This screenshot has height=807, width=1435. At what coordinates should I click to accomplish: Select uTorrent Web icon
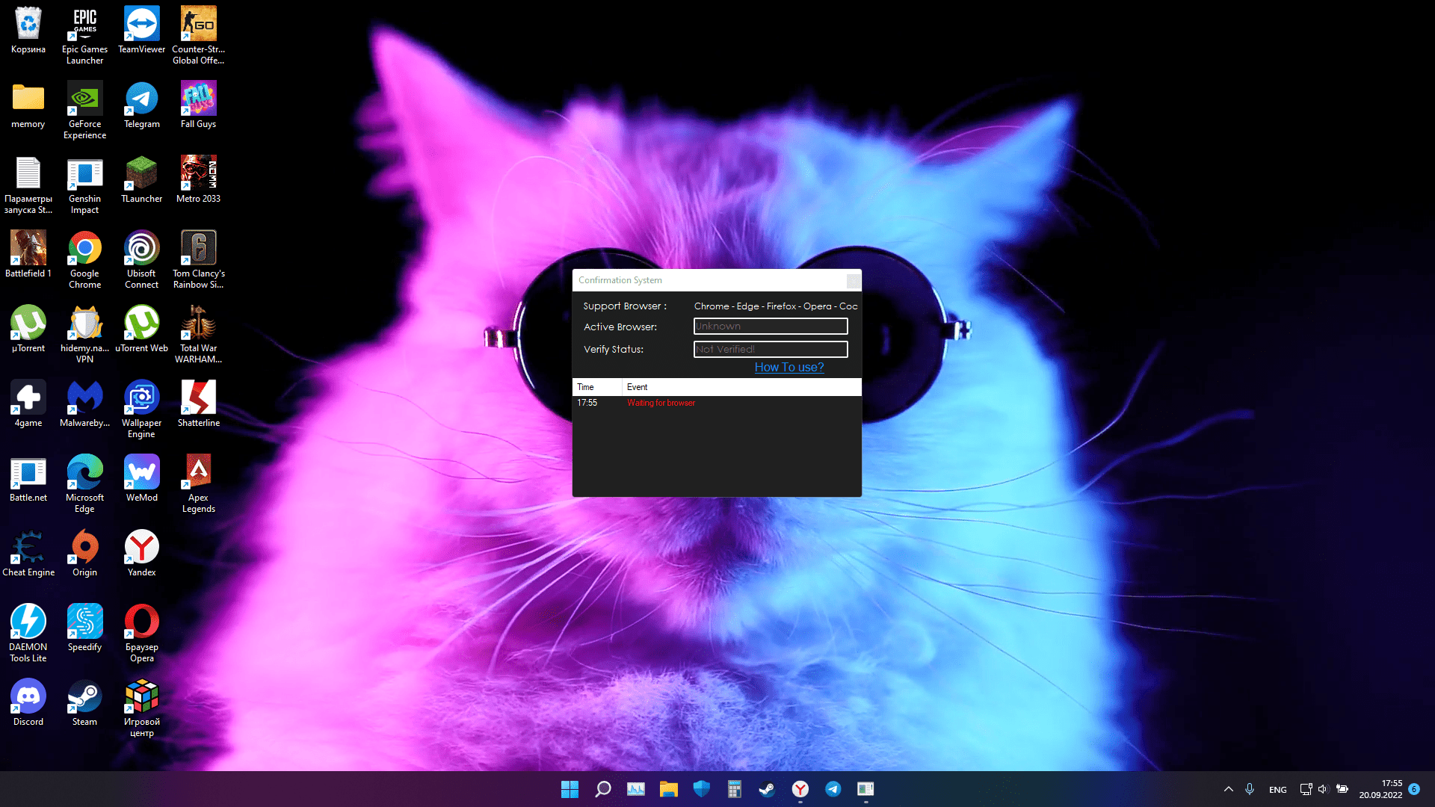[141, 330]
